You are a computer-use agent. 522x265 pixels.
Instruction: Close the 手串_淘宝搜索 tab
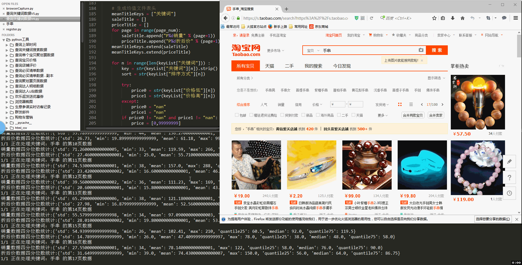(277, 9)
